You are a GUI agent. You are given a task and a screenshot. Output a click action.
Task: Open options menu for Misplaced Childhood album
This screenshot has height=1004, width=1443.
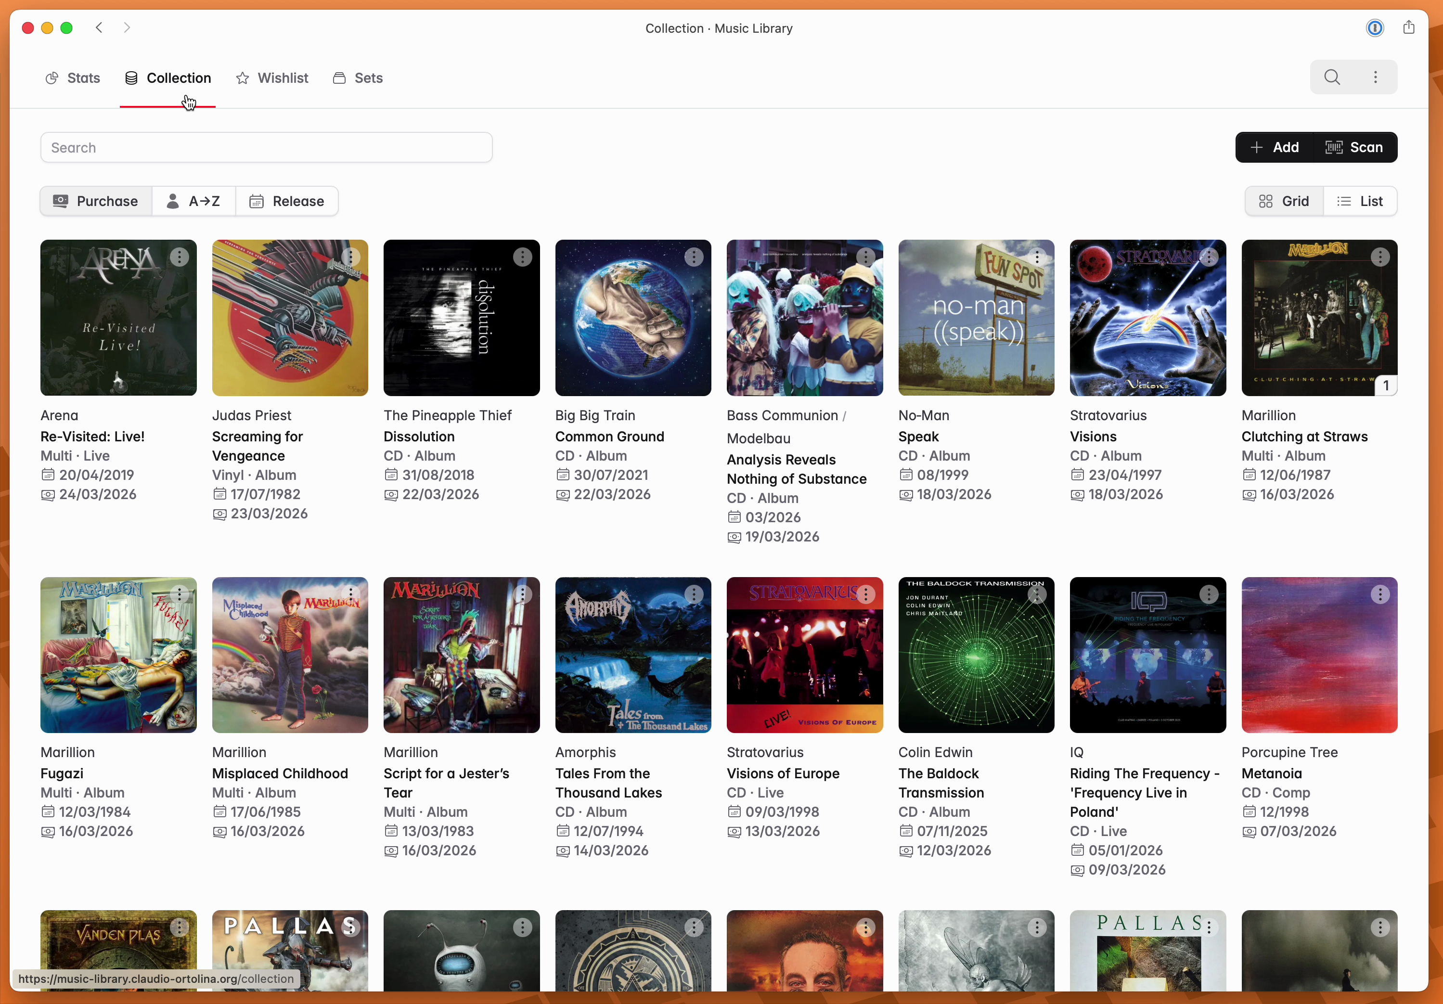point(351,594)
